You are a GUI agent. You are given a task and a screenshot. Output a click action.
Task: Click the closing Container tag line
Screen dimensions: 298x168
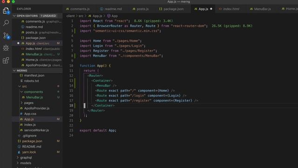(103, 105)
